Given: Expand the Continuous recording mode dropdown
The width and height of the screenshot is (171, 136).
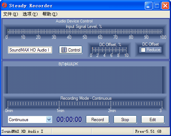Looking at the screenshot, I should pos(49,120).
